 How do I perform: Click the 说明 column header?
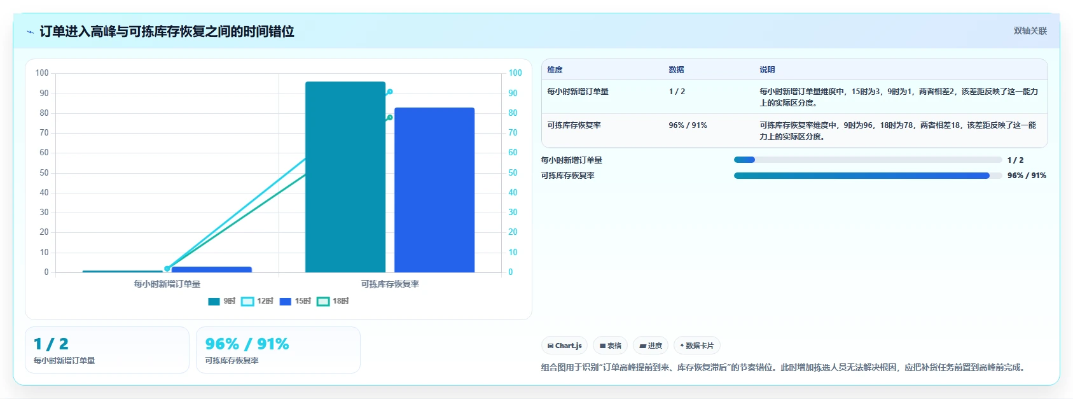tap(767, 70)
